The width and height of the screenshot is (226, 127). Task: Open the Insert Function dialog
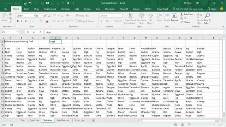coord(40,32)
